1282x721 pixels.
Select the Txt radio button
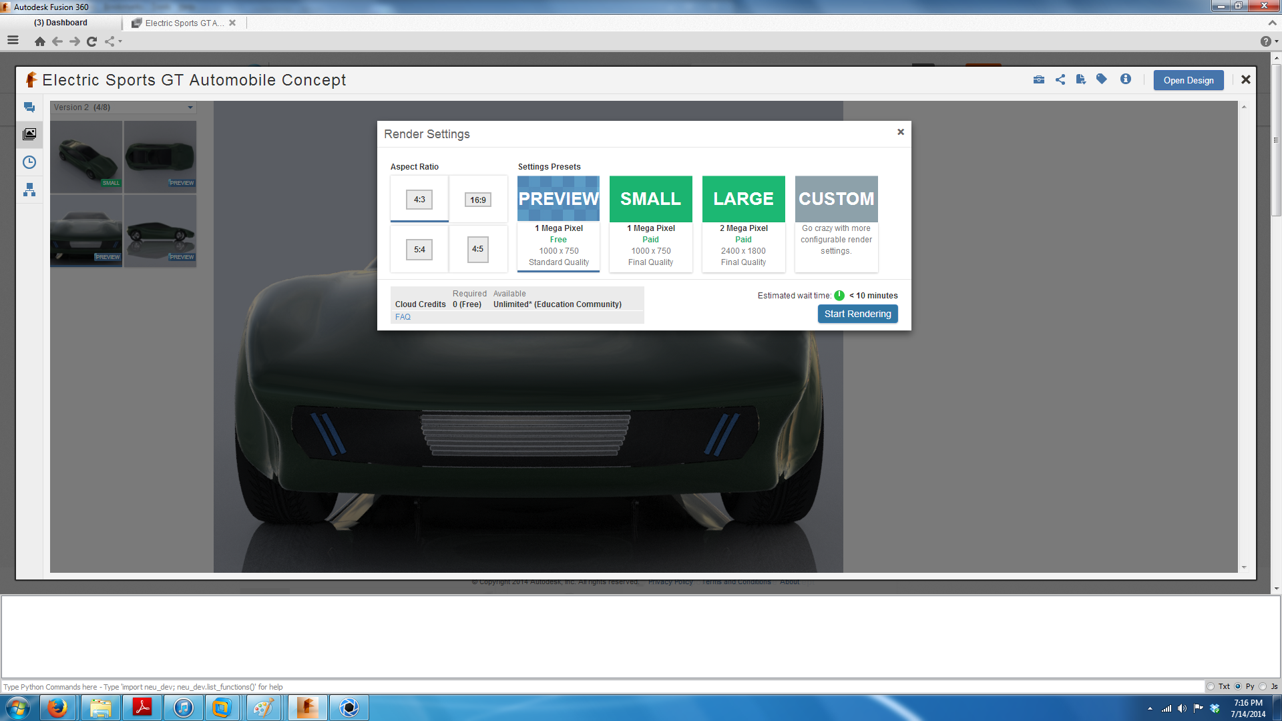pyautogui.click(x=1211, y=686)
